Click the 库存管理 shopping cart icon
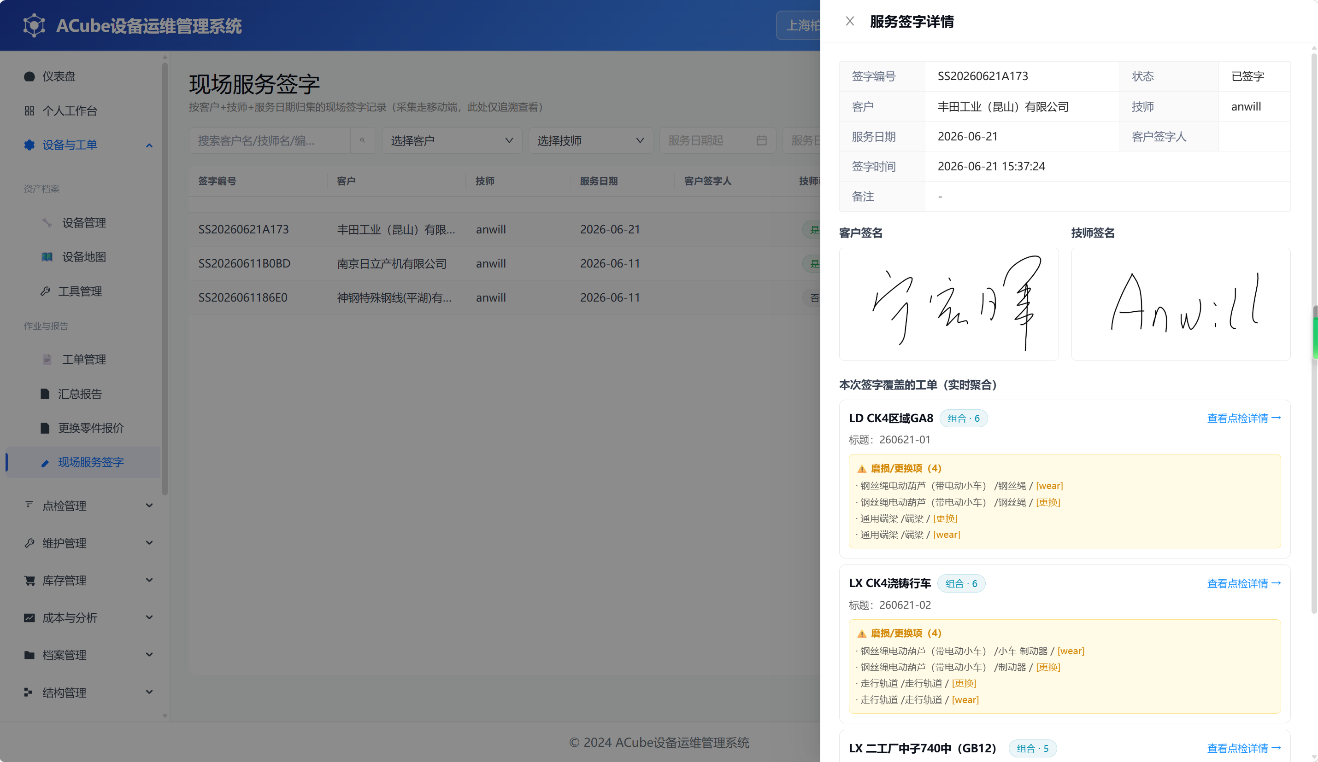Screen dimensions: 1318x762 coord(29,580)
